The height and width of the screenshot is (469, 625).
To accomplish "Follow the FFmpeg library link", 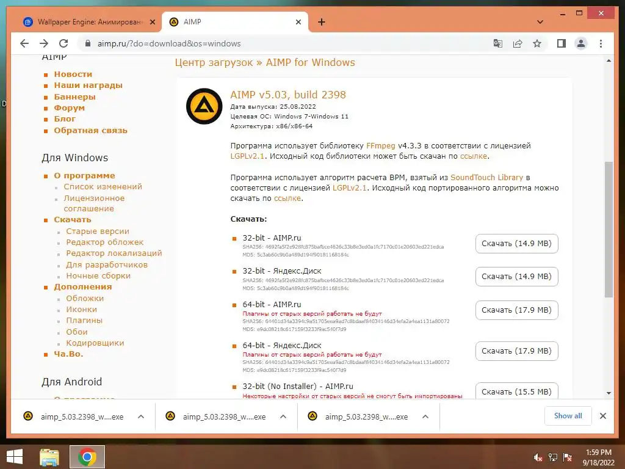I will click(381, 146).
